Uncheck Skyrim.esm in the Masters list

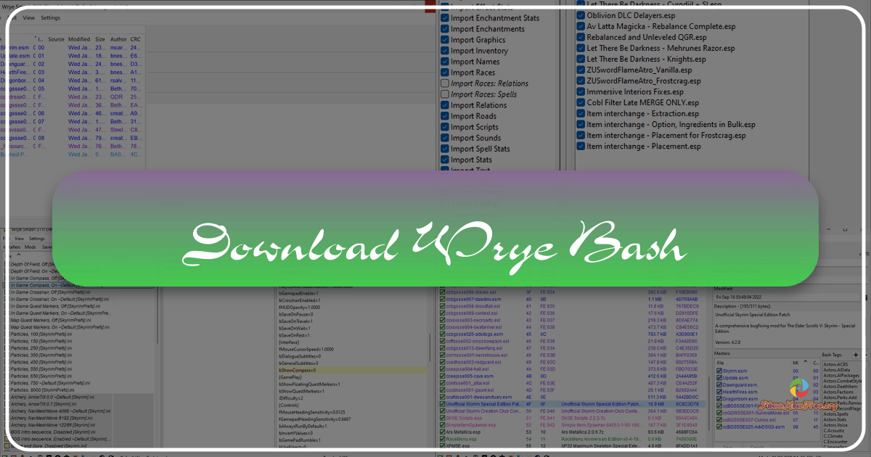[x=720, y=371]
